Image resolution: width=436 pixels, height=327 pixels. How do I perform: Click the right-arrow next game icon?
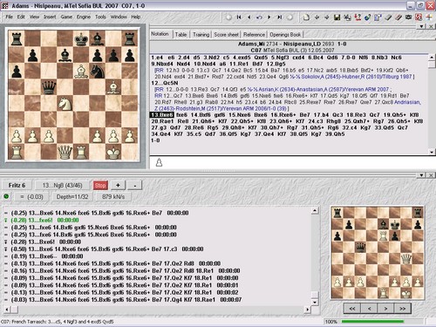click(x=327, y=17)
